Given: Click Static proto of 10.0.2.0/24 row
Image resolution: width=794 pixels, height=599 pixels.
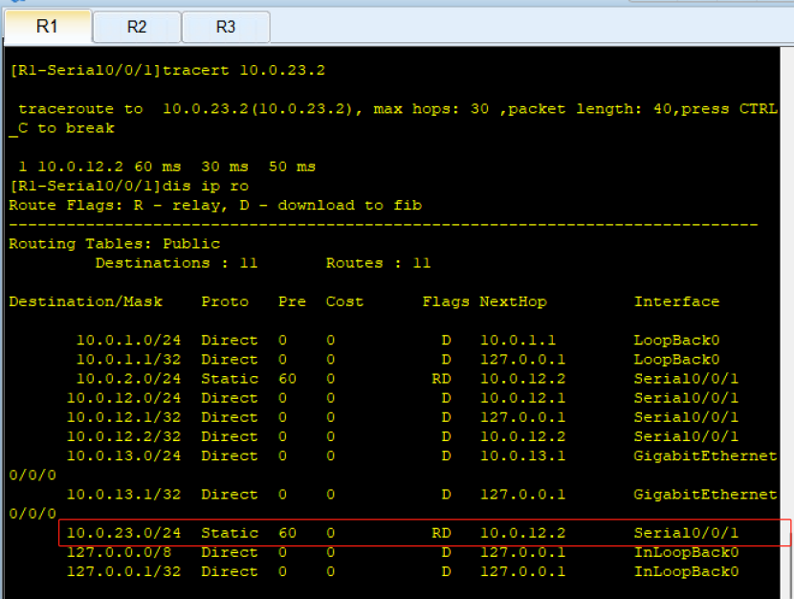Looking at the screenshot, I should (230, 378).
